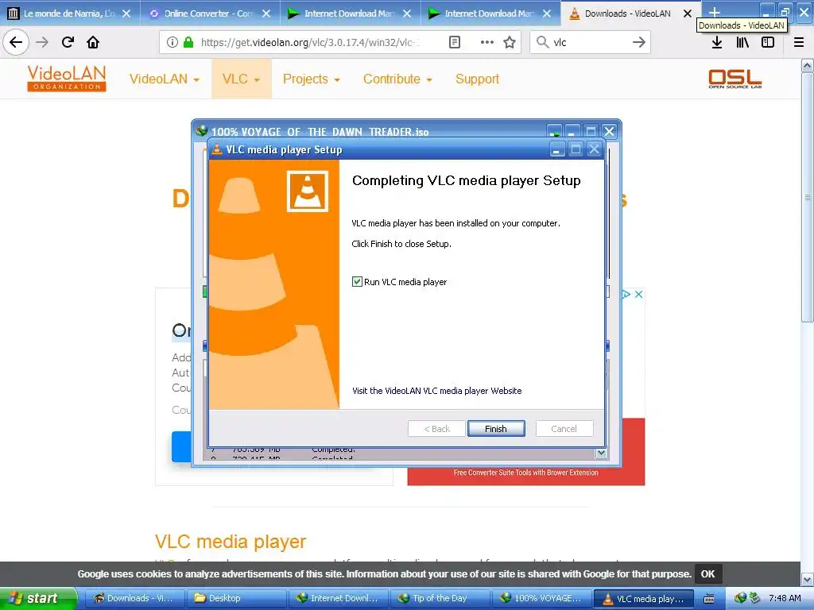
Task: Close the Online Converter tab
Action: tap(266, 14)
